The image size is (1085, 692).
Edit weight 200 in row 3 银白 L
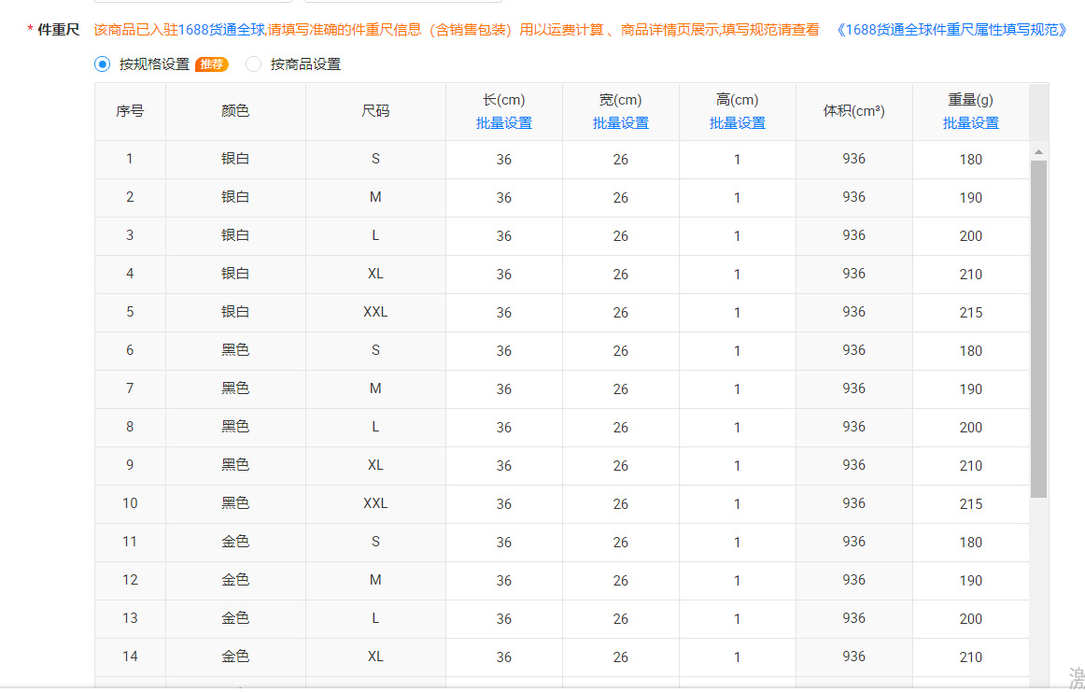click(x=970, y=236)
